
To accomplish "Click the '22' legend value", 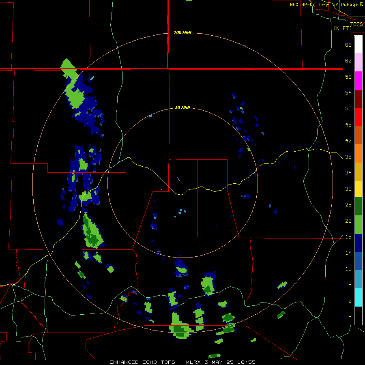I will [348, 221].
